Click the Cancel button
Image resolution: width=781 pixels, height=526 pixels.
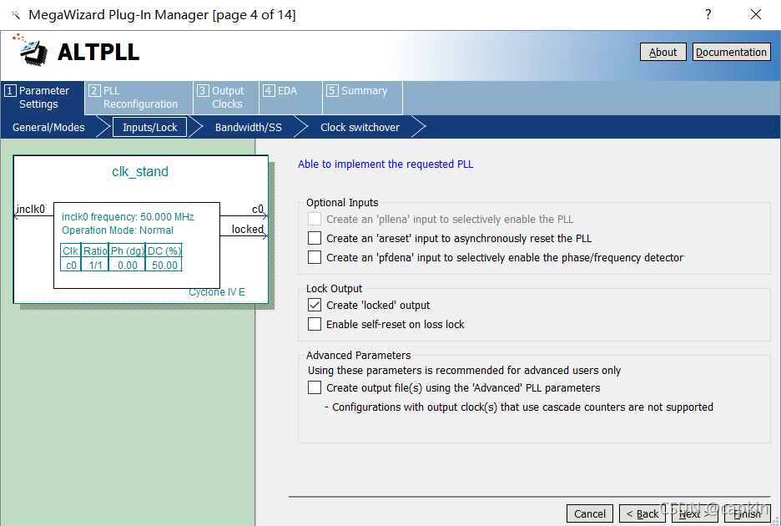click(x=590, y=513)
